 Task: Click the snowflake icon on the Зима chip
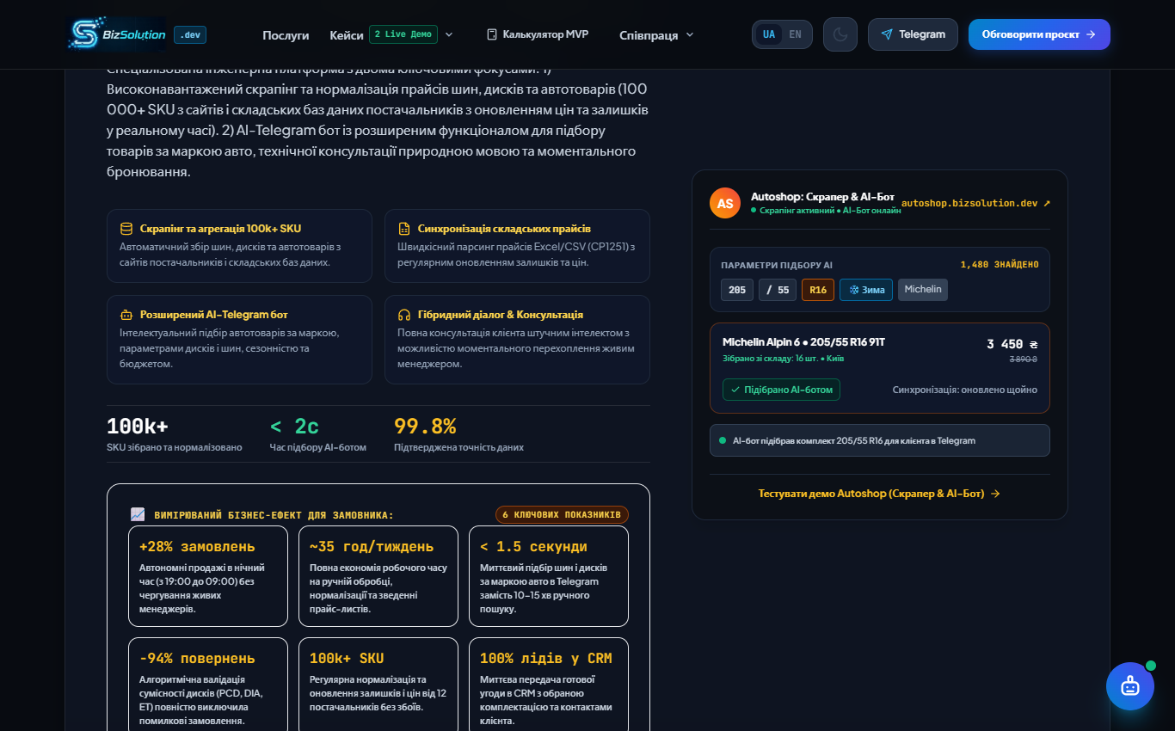[854, 290]
